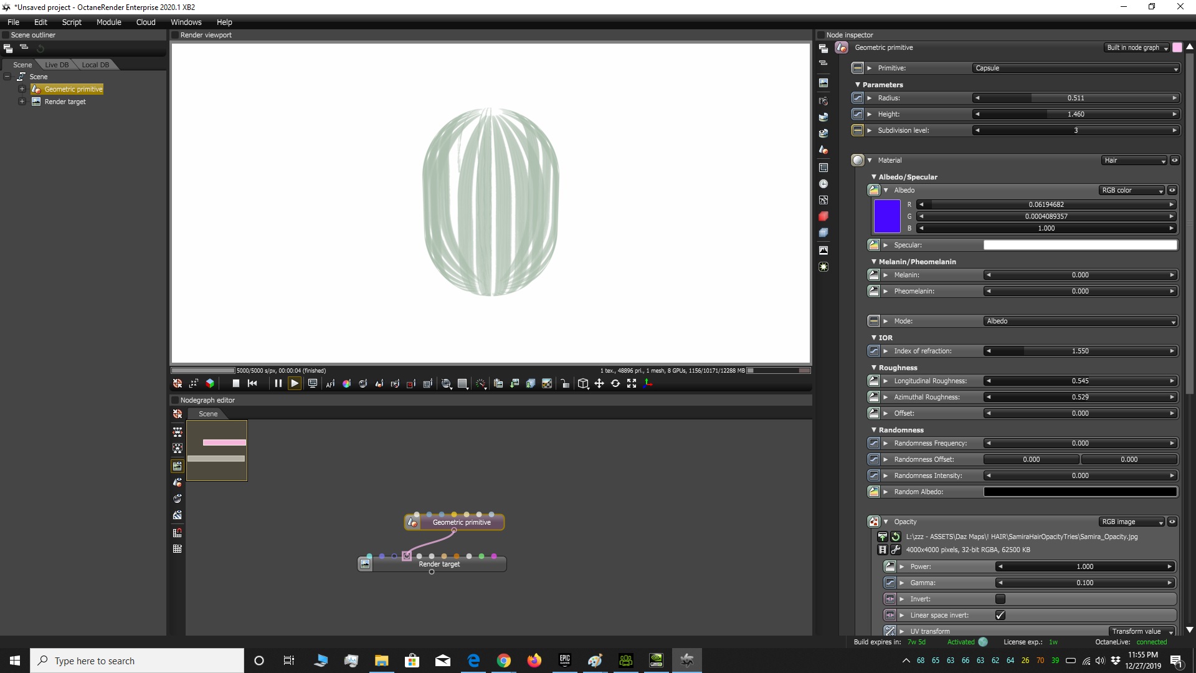Uncheck Linear space invert checkbox

(1000, 615)
